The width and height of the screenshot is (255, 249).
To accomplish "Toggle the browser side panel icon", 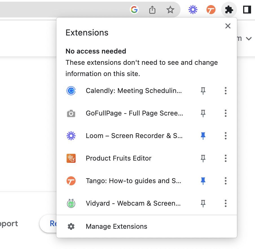I will 247,10.
